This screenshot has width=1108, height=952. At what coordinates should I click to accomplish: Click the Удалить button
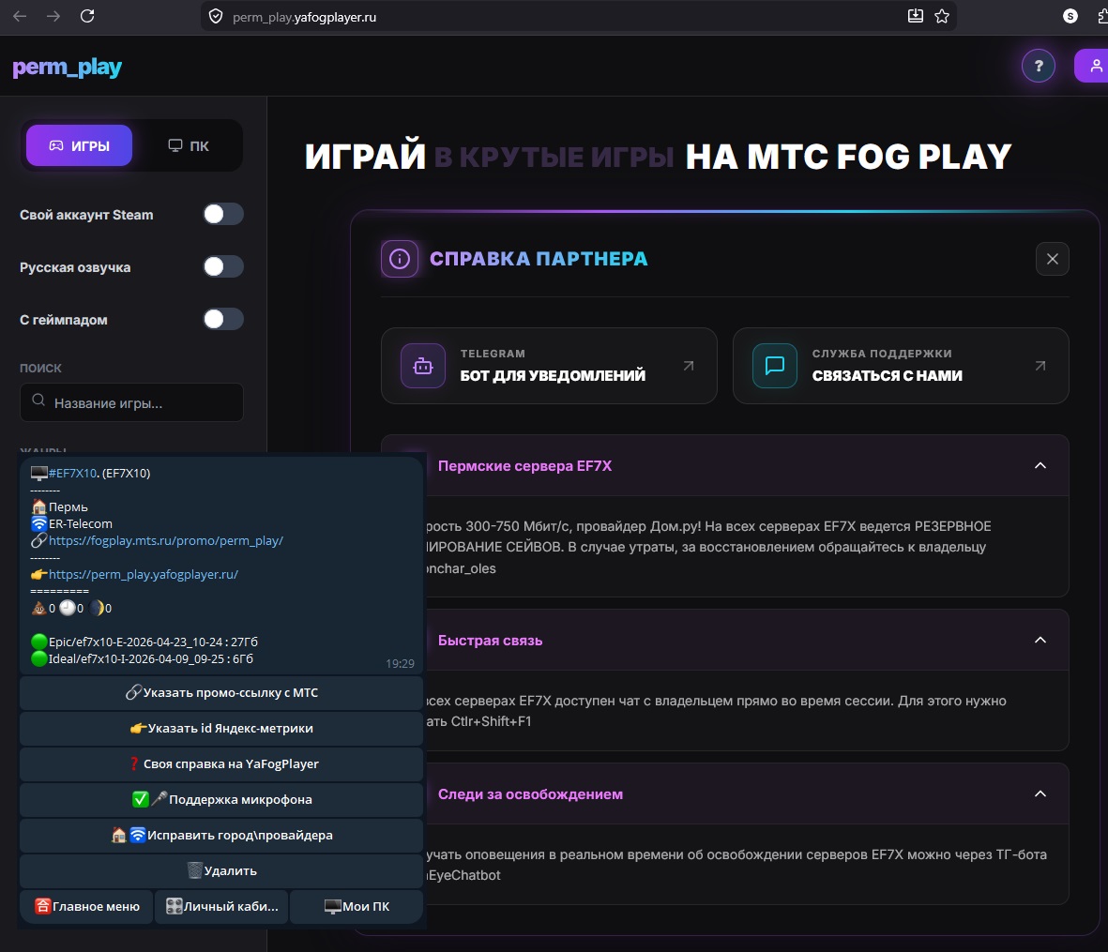tap(221, 870)
